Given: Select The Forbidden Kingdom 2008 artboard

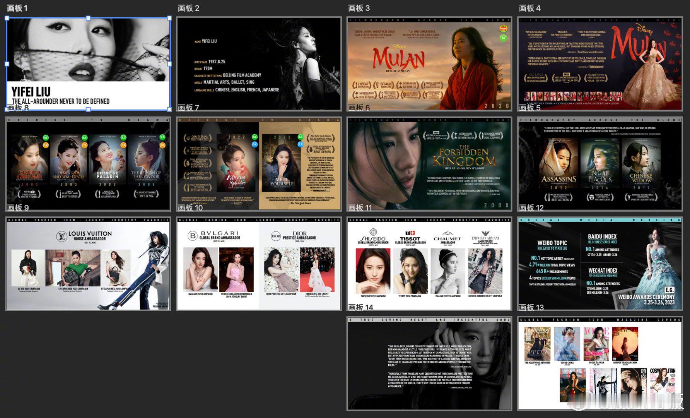Looking at the screenshot, I should (429, 164).
